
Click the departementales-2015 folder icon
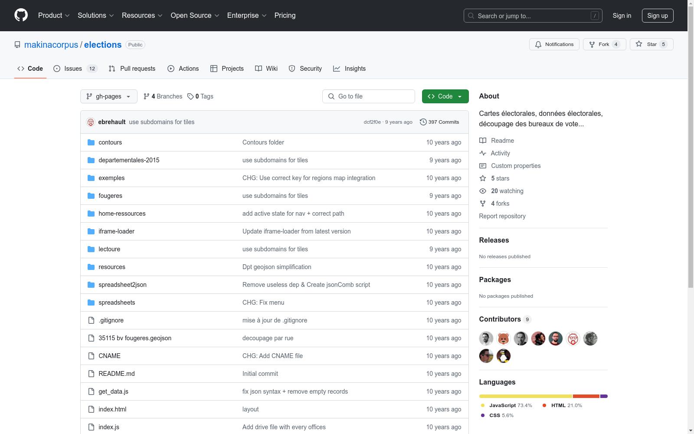coord(91,160)
